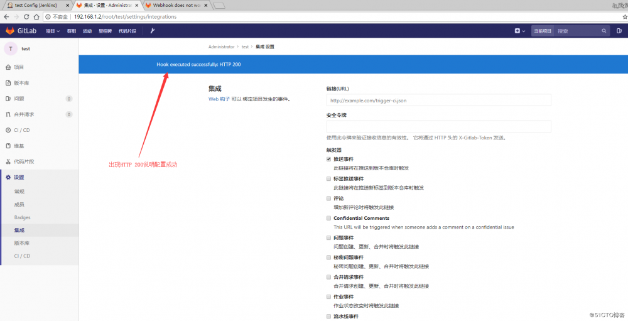Click the issues icon in top-right navbar
Image resolution: width=628 pixels, height=321 pixels.
tap(619, 31)
